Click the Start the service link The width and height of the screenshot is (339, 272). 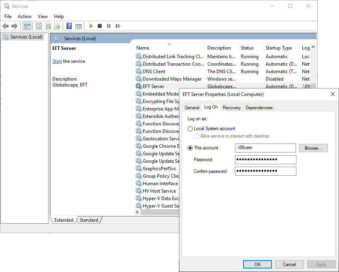[57, 61]
